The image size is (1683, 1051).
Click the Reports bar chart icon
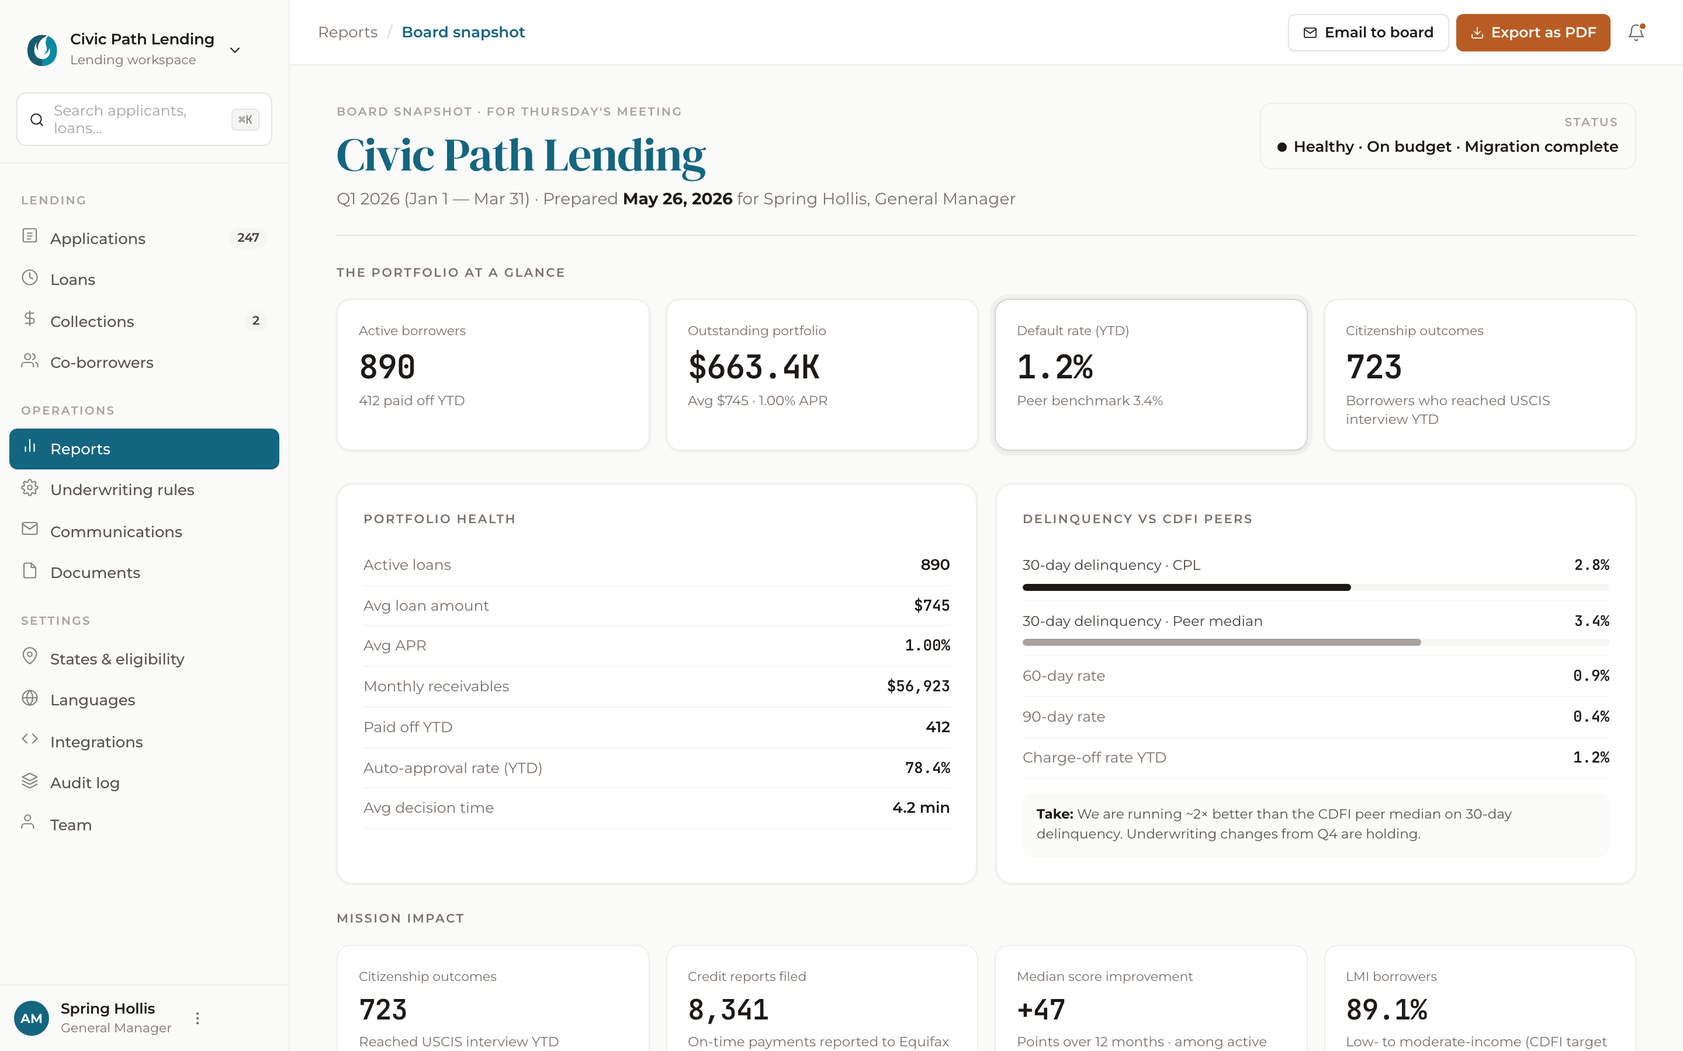tap(30, 446)
